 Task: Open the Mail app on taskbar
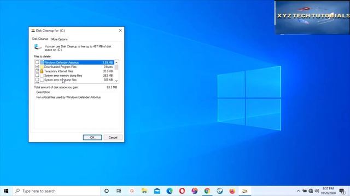[x=157, y=191]
